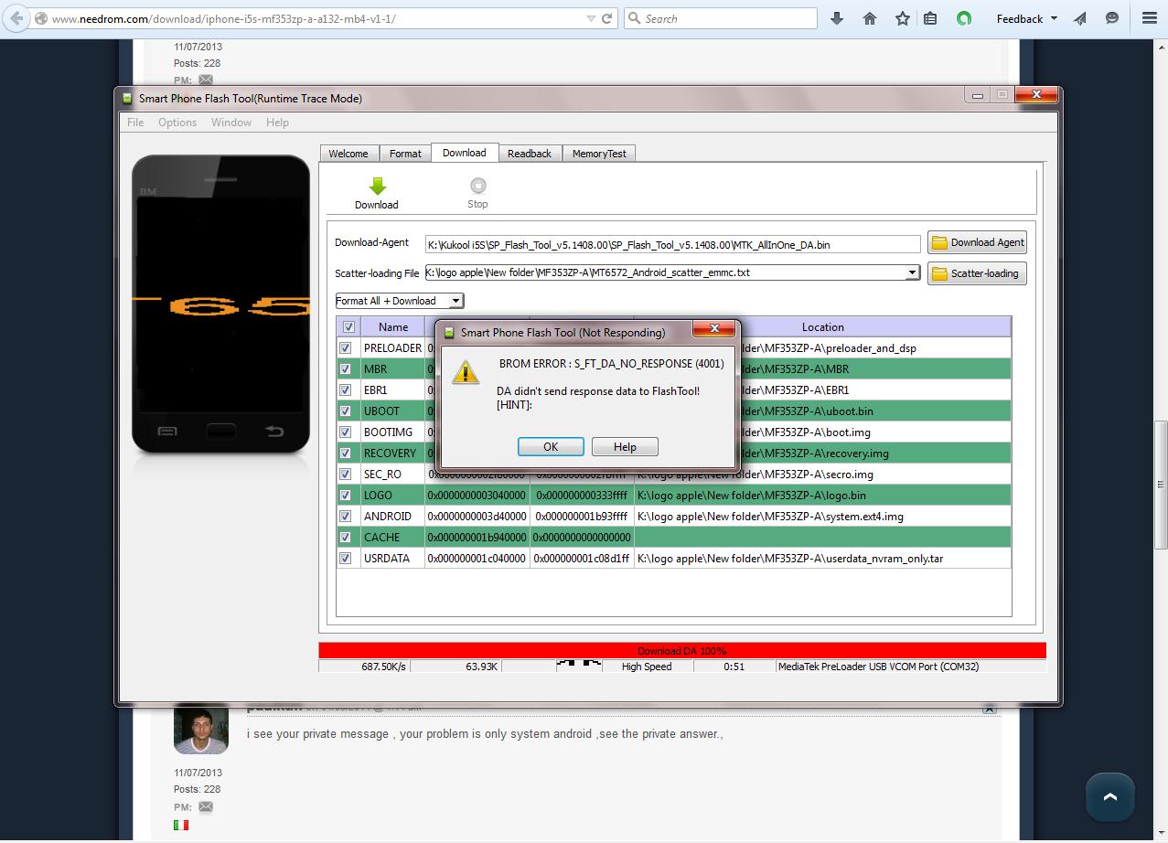Click the PM envelope icon
This screenshot has width=1168, height=843.
coord(206,806)
